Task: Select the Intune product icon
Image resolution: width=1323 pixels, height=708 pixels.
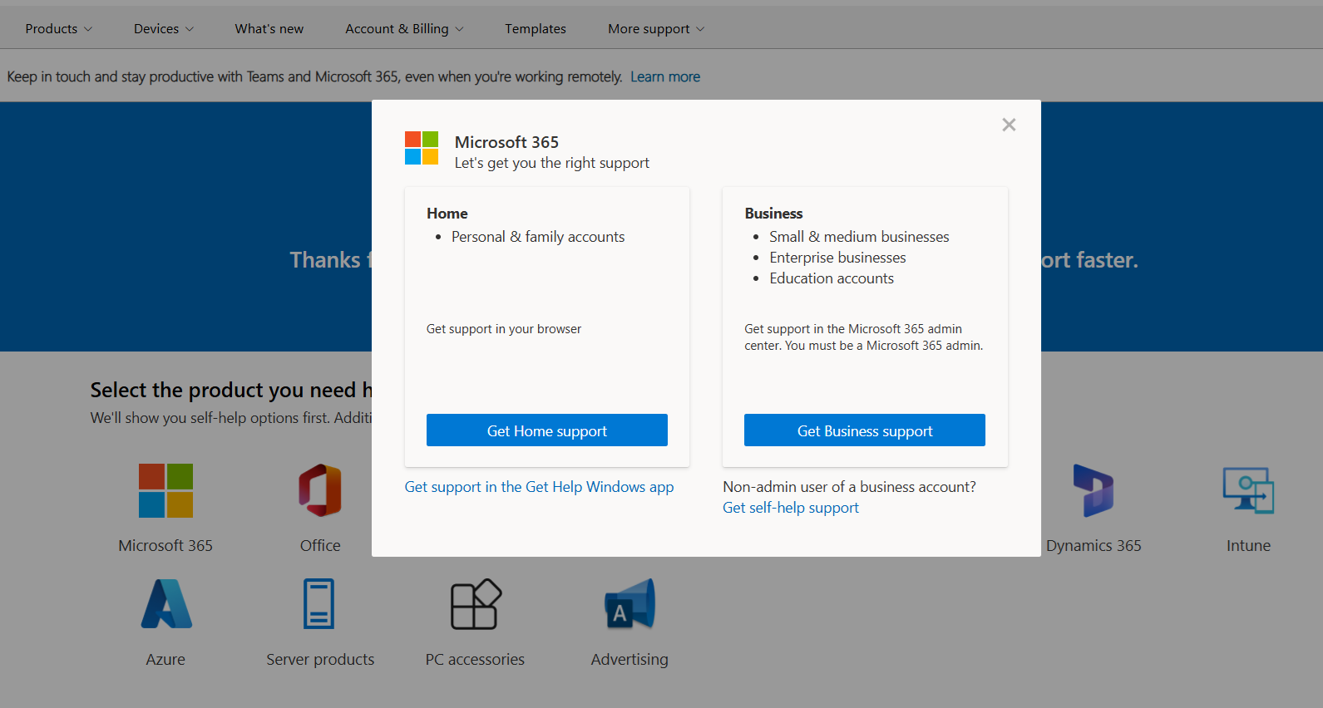Action: click(x=1248, y=490)
